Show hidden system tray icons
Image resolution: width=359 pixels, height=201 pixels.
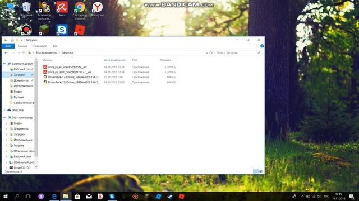point(302,196)
